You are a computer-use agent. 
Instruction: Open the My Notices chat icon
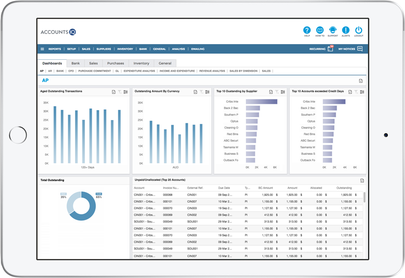tap(360, 49)
